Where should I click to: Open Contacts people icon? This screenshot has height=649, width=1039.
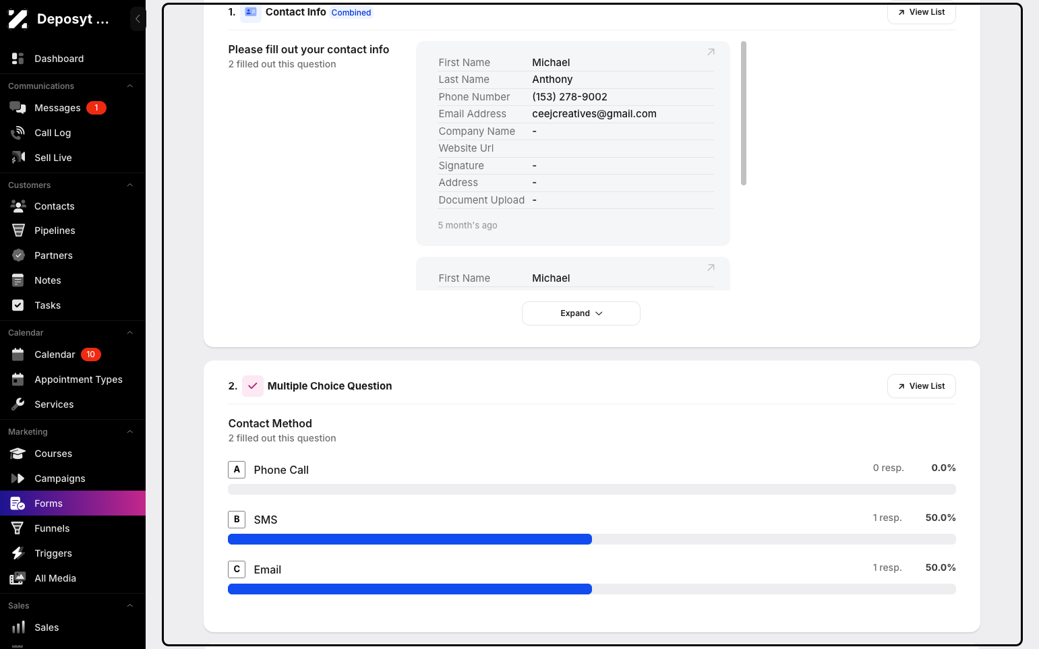click(18, 206)
